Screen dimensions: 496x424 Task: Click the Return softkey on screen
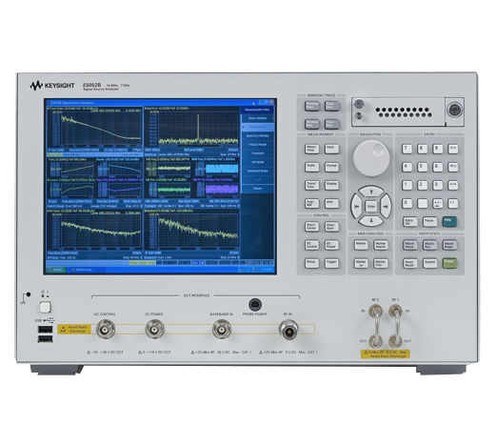(258, 189)
